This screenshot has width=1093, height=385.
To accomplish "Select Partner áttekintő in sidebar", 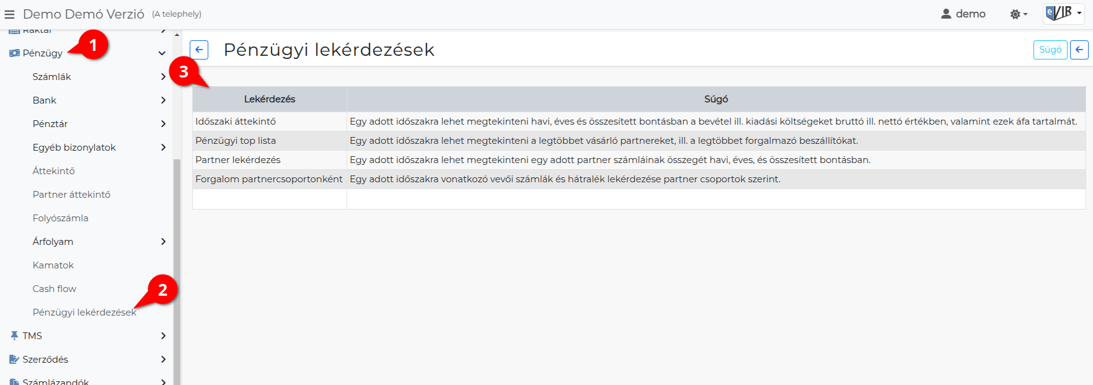I will pyautogui.click(x=71, y=195).
